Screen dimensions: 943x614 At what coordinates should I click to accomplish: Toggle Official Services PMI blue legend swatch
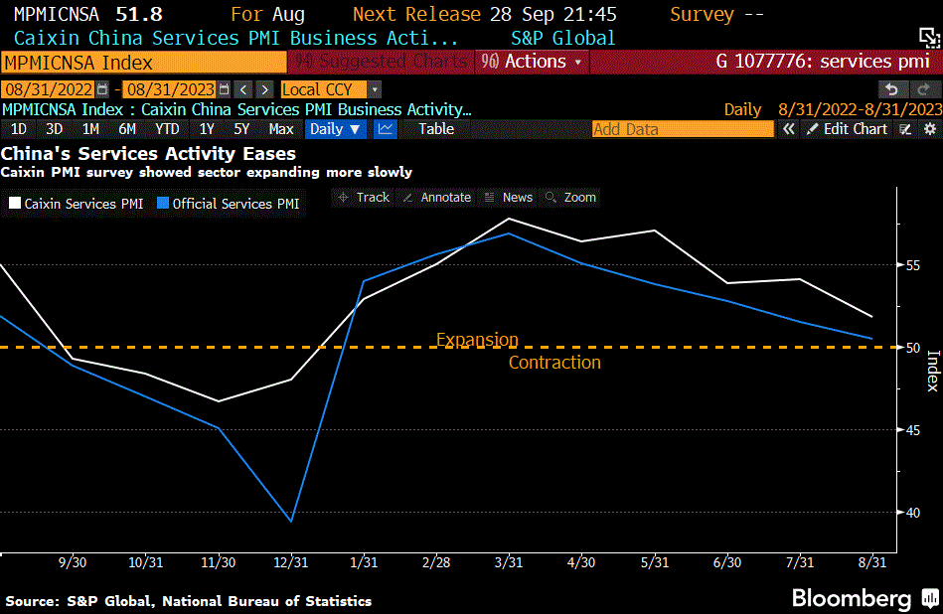(x=162, y=204)
